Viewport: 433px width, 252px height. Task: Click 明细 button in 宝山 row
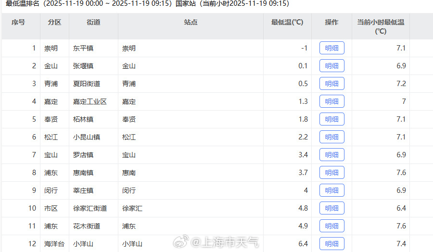click(x=331, y=155)
